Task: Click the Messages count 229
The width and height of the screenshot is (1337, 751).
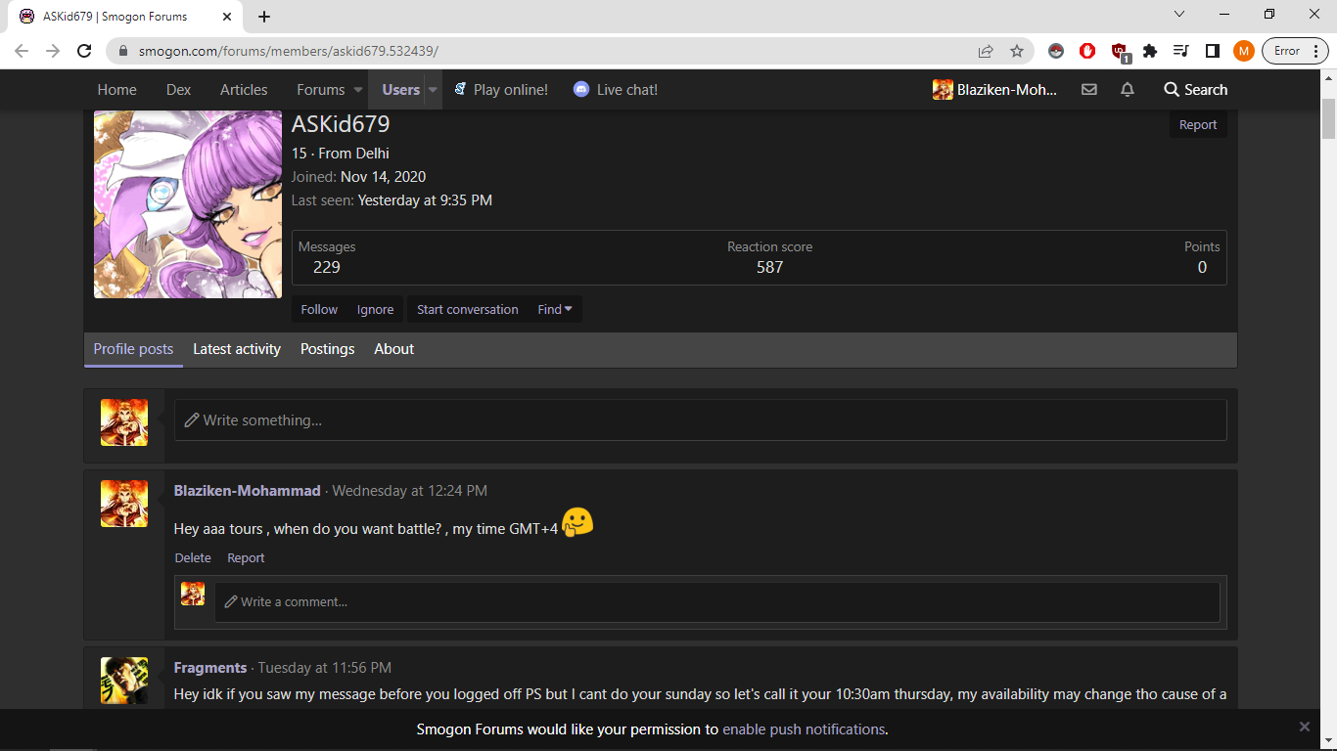Action: click(327, 267)
